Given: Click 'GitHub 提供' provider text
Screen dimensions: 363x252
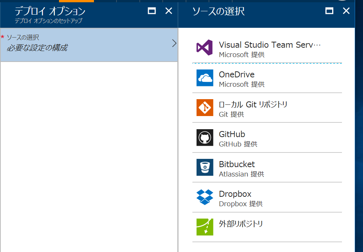Looking at the screenshot, I should [x=238, y=144].
